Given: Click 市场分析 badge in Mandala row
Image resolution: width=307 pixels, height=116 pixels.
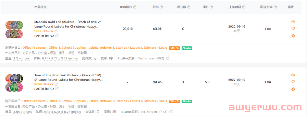Looking at the screenshot, I should tap(174, 48).
